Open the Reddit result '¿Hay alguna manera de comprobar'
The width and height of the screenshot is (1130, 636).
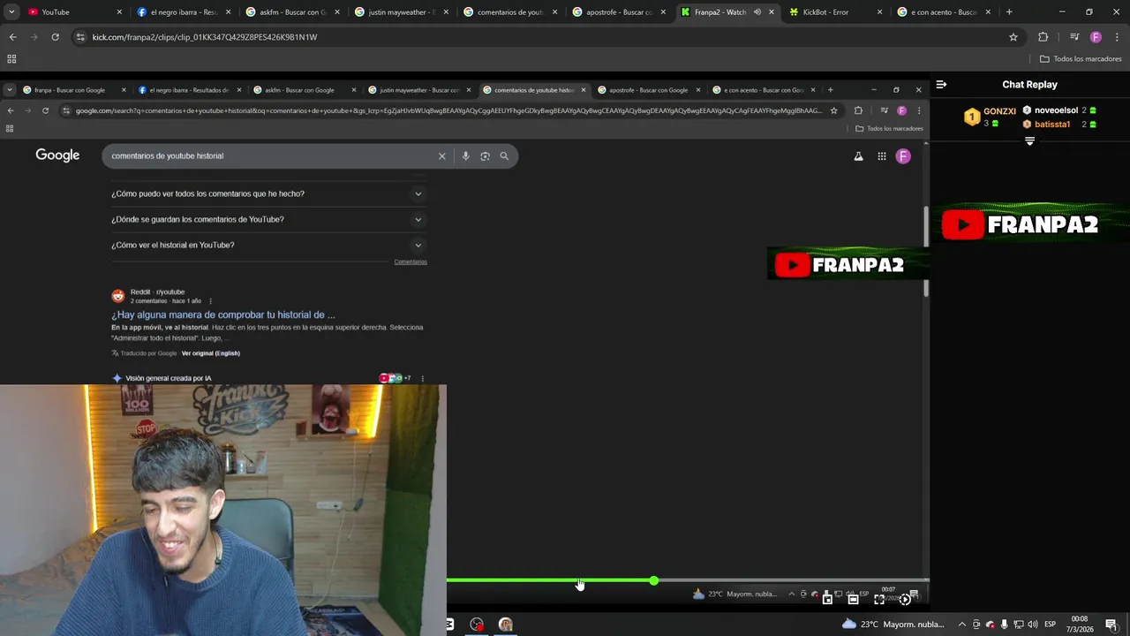pos(223,314)
